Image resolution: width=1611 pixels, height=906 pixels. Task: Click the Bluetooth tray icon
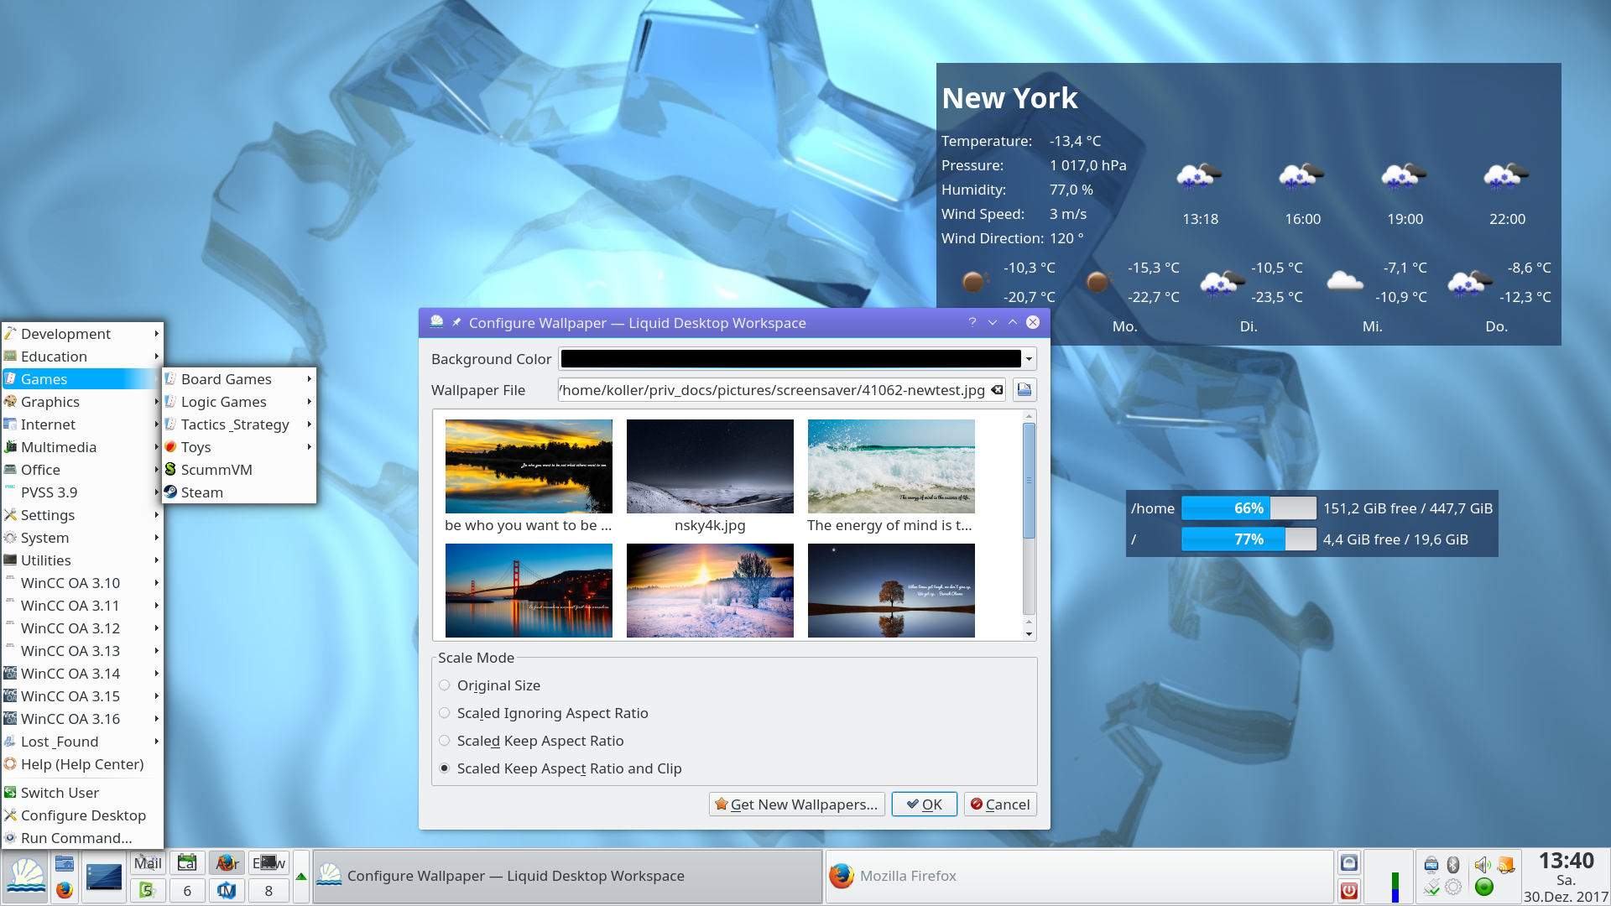point(1453,865)
